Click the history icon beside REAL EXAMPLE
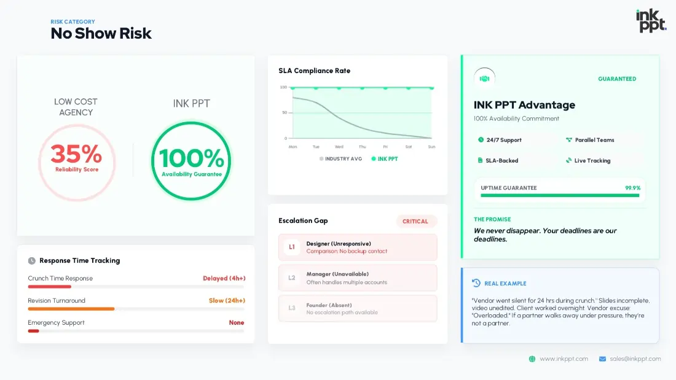The image size is (676, 380). pos(476,283)
